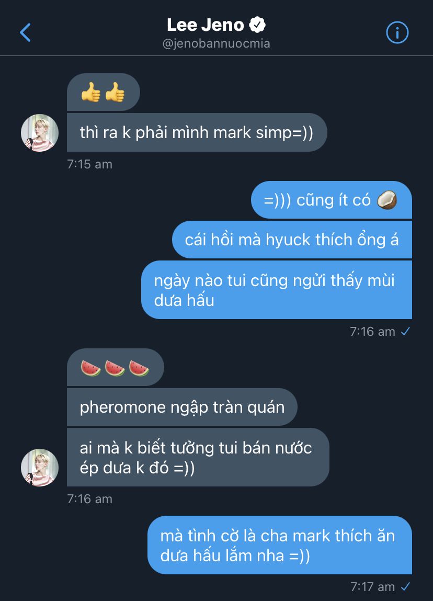Go back using the blue arrow

(25, 32)
